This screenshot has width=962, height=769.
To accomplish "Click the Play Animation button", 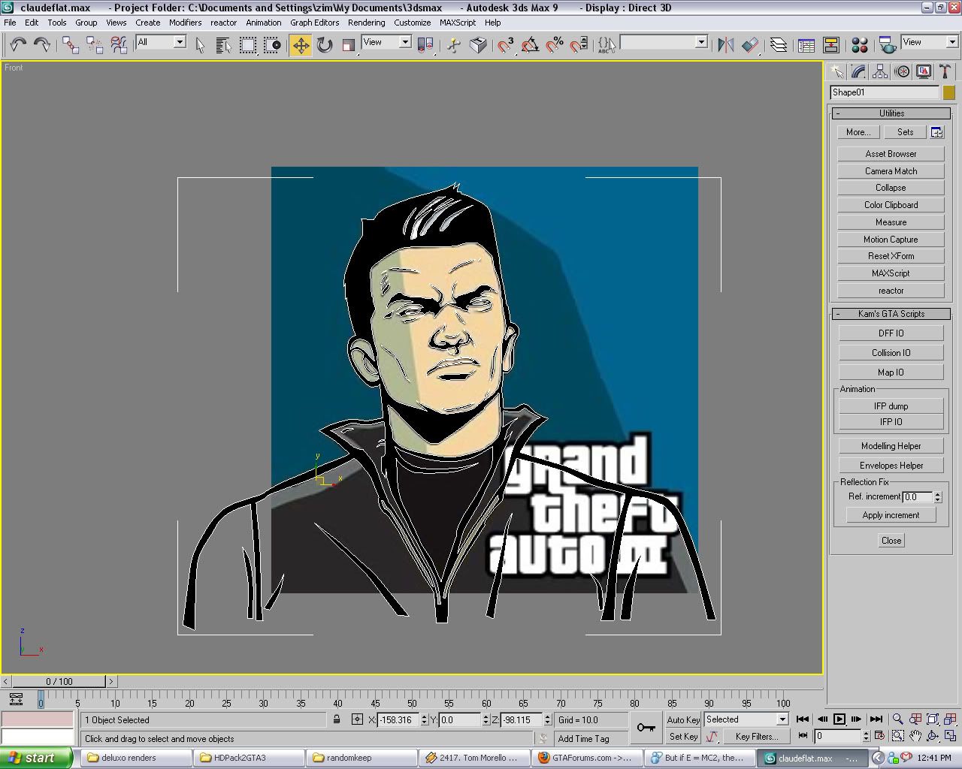I will point(839,719).
